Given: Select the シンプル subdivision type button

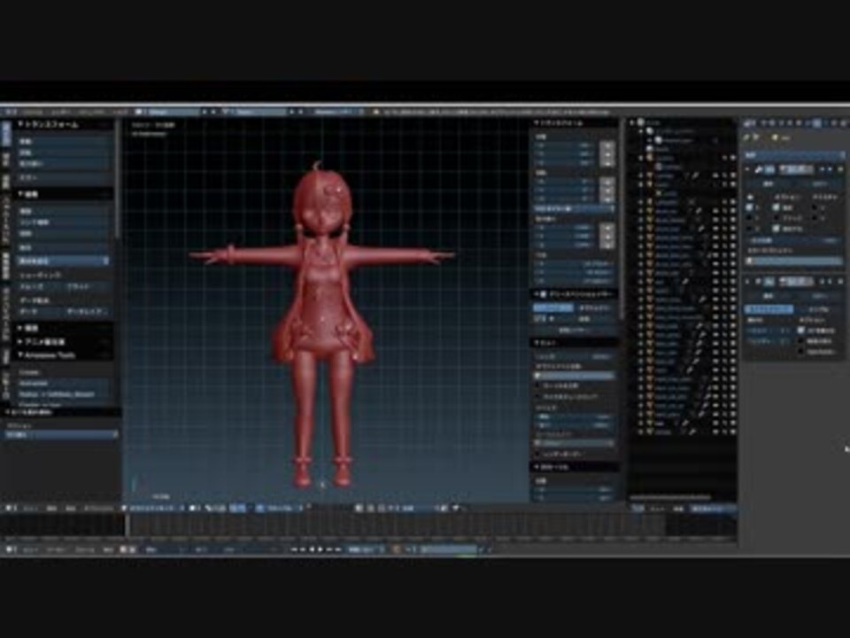Looking at the screenshot, I should point(818,309).
